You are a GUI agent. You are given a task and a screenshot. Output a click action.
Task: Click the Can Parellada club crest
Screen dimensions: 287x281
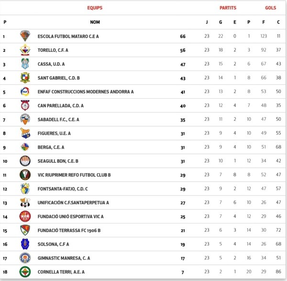click(25, 105)
